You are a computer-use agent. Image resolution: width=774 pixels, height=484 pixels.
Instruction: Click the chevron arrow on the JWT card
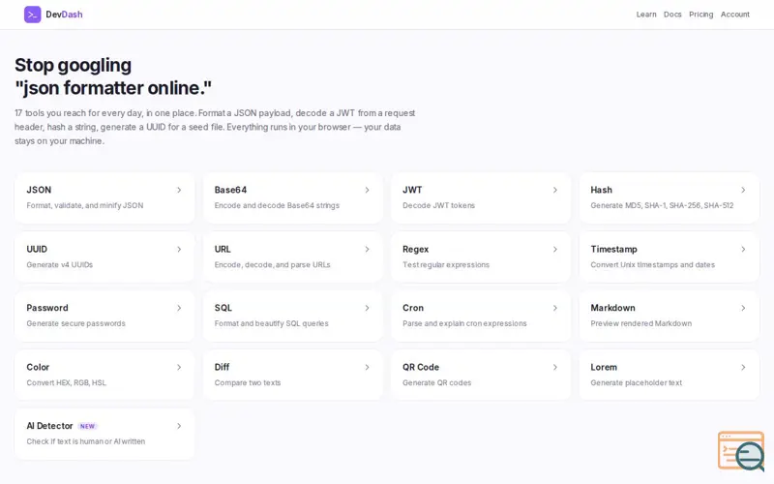pos(555,190)
